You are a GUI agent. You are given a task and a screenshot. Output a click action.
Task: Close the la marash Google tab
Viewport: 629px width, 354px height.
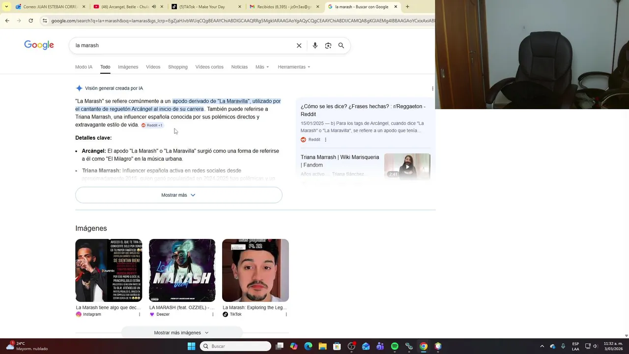pos(396,7)
